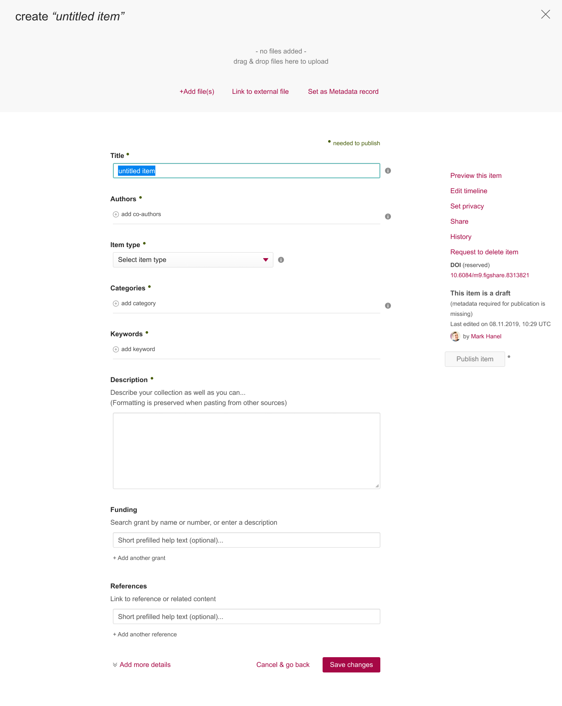The height and width of the screenshot is (706, 562).
Task: Open Preview this item
Action: (476, 176)
